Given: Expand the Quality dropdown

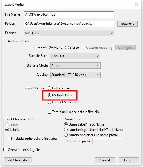Looking at the screenshot, I should click(75, 75).
